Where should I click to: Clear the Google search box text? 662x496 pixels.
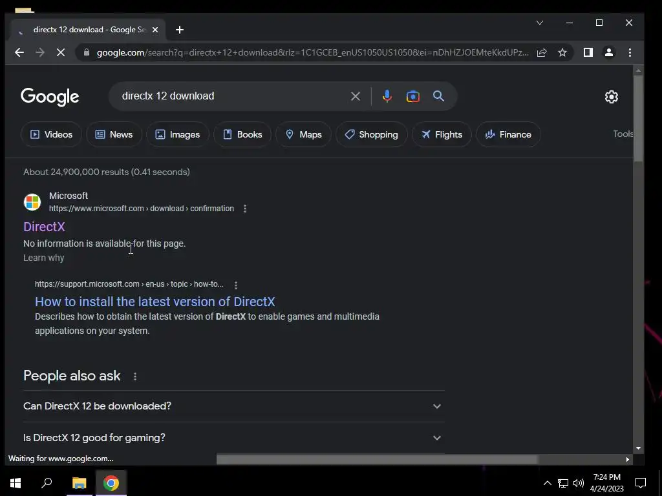[356, 96]
